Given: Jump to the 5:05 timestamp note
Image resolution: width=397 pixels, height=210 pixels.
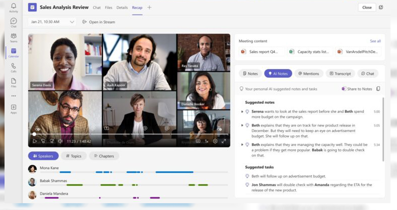Looking at the screenshot, I should (377, 125).
